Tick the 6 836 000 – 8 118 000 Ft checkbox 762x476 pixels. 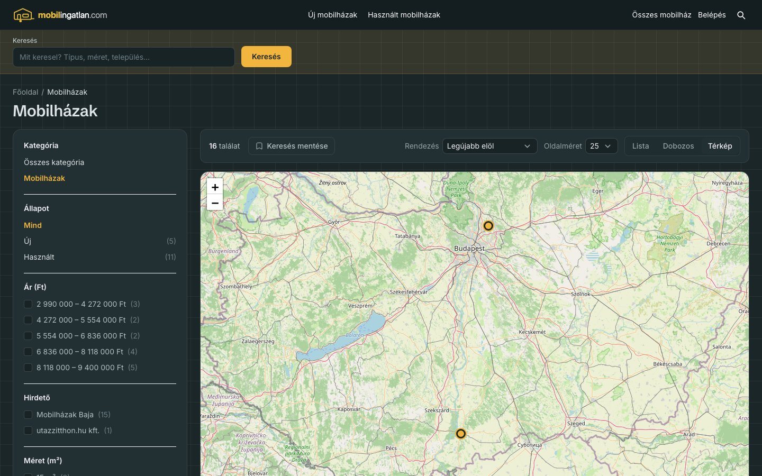[28, 352]
